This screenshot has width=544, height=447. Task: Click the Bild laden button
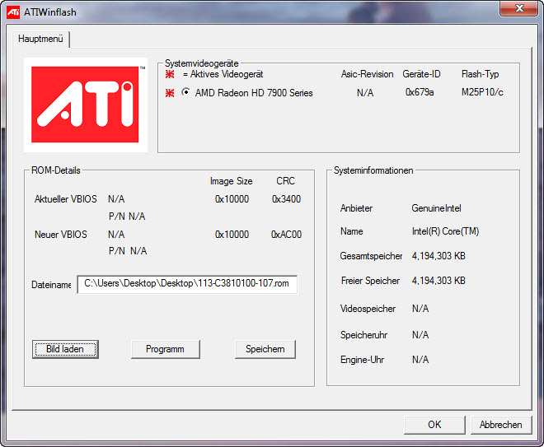[65, 349]
